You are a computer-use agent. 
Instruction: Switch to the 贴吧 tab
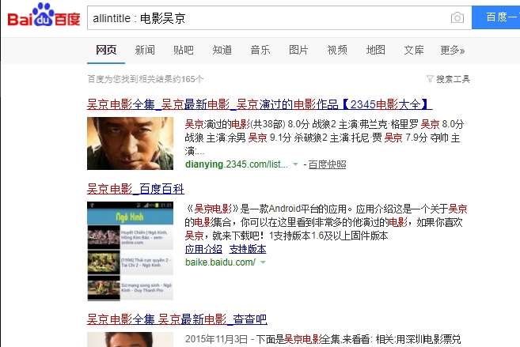pyautogui.click(x=183, y=50)
